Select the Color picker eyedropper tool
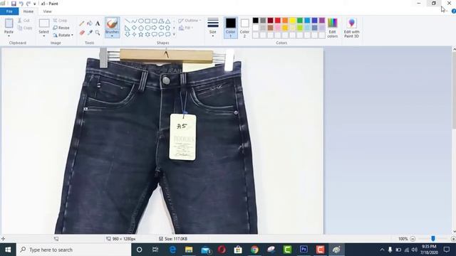This screenshot has width=456, height=256. pyautogui.click(x=90, y=33)
